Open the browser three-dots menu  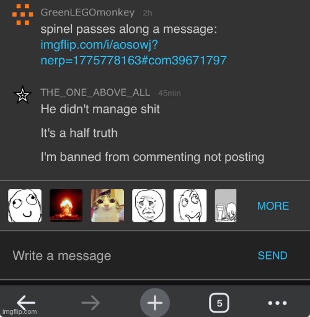pyautogui.click(x=277, y=303)
